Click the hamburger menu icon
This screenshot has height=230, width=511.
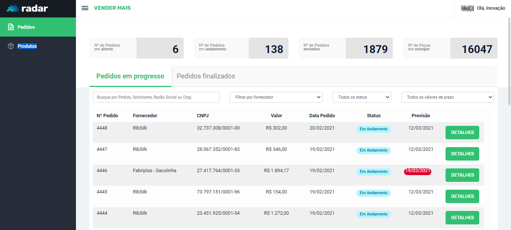[x=85, y=8]
